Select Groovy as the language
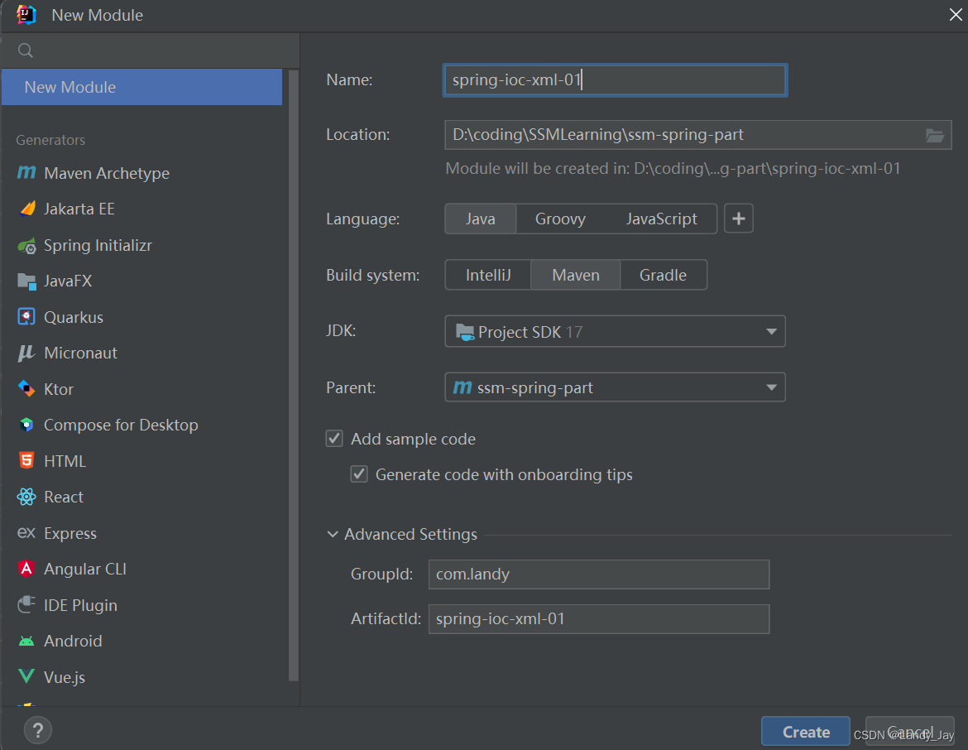The height and width of the screenshot is (750, 968). click(560, 219)
